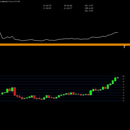Click the tallest red candlestick

15,92
